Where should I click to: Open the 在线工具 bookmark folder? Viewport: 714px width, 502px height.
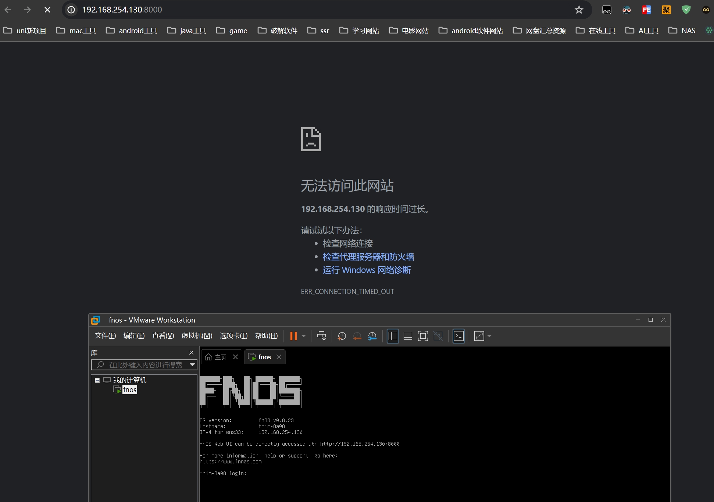[596, 31]
